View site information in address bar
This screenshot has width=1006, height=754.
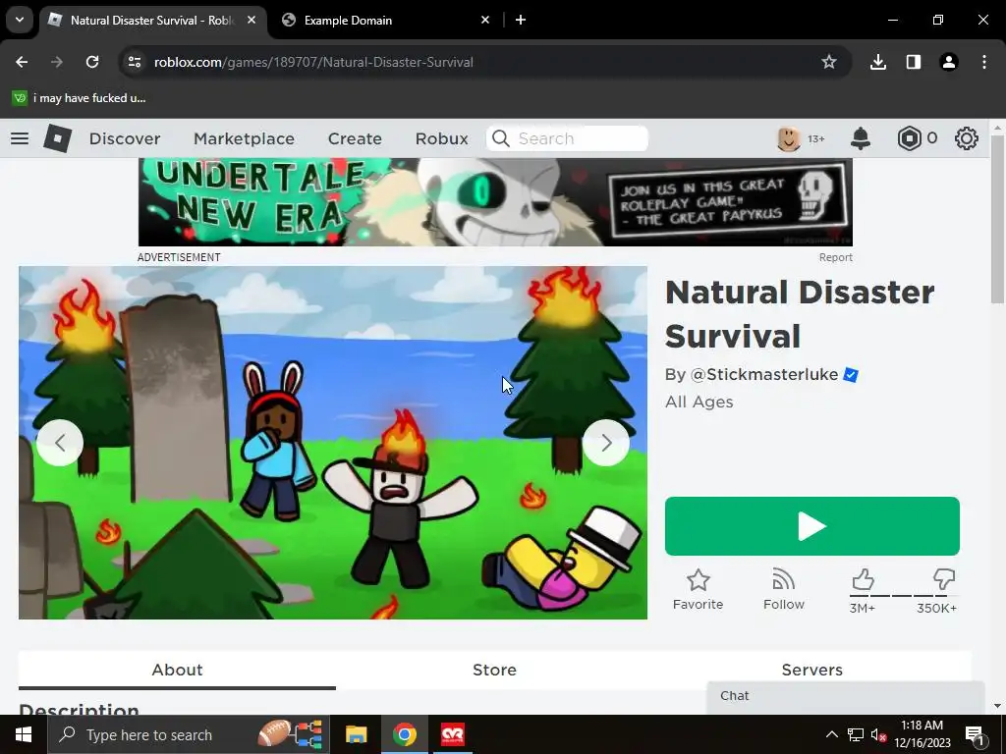point(135,62)
